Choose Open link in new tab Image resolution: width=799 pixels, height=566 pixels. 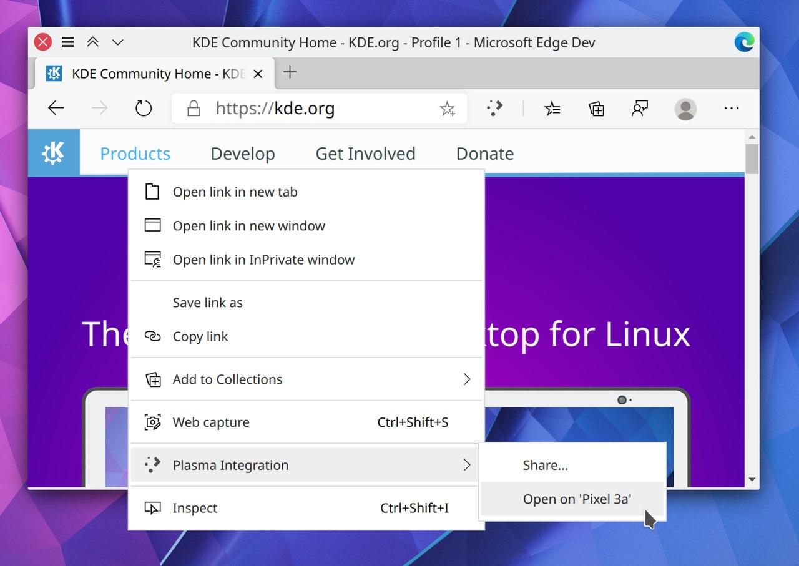(x=306, y=192)
